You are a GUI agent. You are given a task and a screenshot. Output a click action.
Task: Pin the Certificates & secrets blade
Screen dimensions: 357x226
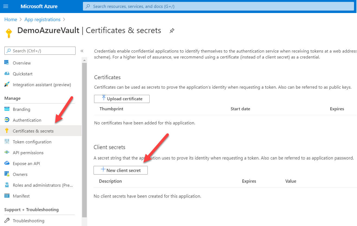(172, 31)
